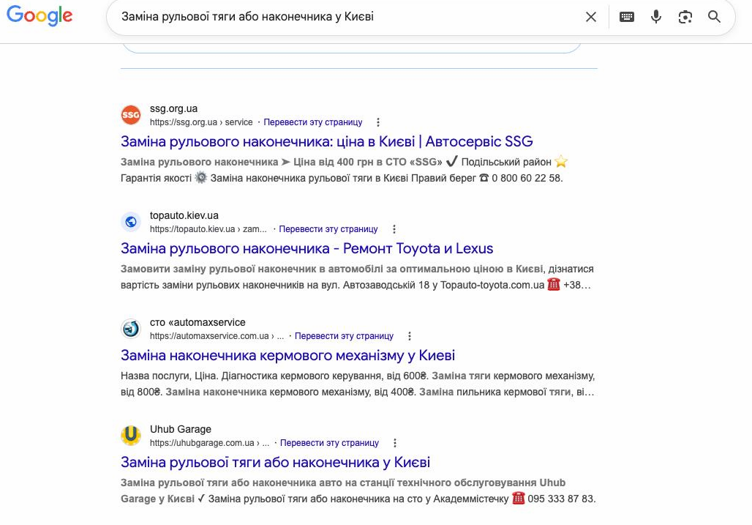This screenshot has height=525, width=752.
Task: Open search by image camera icon
Action: 685,17
